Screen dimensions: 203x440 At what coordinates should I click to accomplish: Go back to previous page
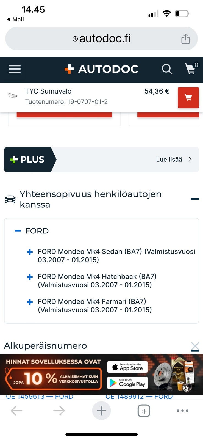point(16,411)
